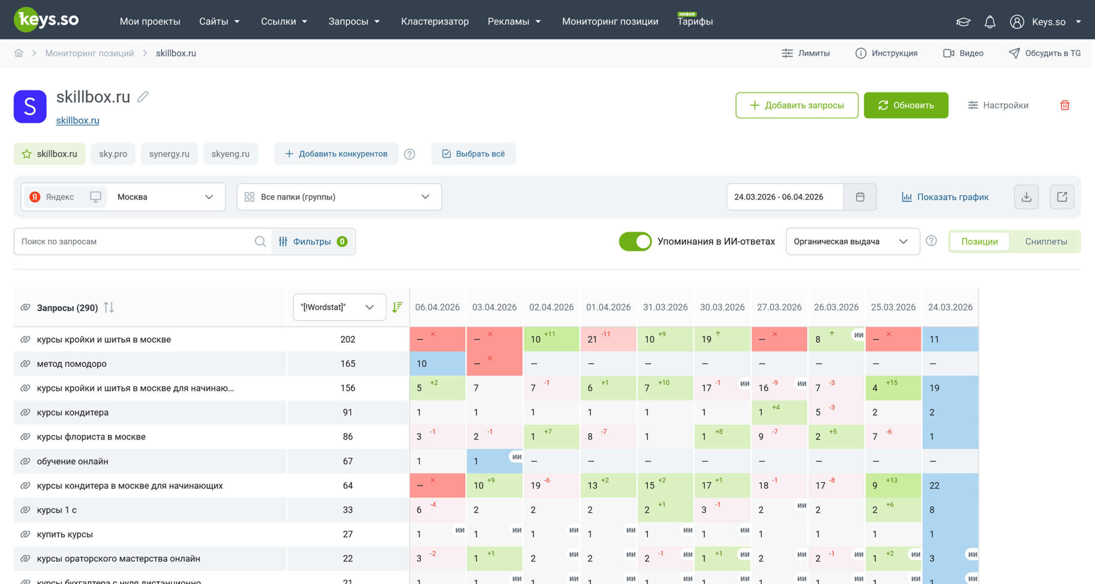The height and width of the screenshot is (584, 1095).
Task: Click the share export icon
Action: coord(1062,197)
